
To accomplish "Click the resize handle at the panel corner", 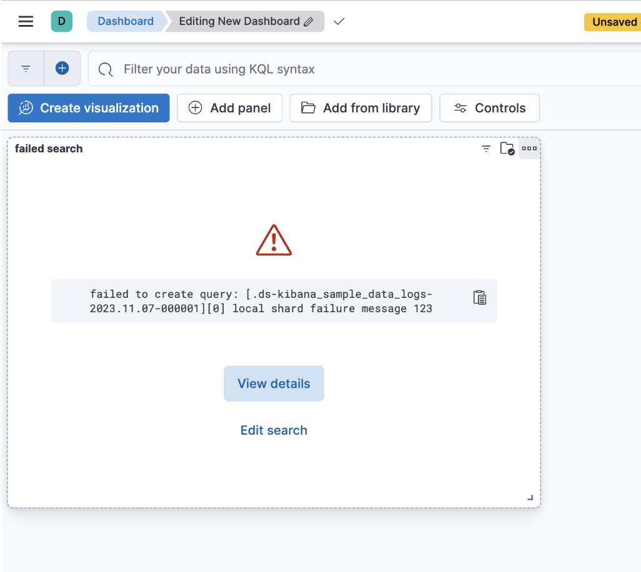I will (530, 497).
